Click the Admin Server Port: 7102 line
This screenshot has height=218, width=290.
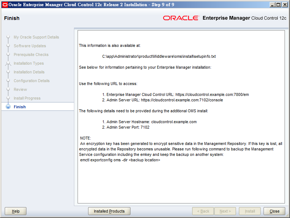pos(126,127)
